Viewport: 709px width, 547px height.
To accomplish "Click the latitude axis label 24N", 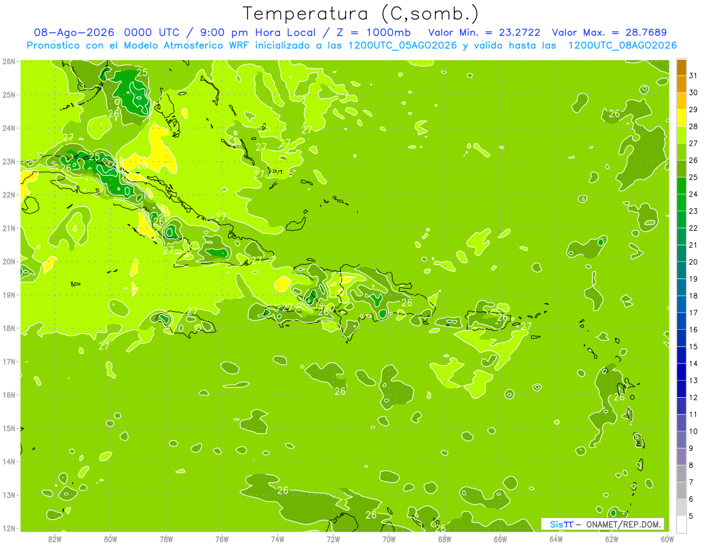I will [8, 128].
